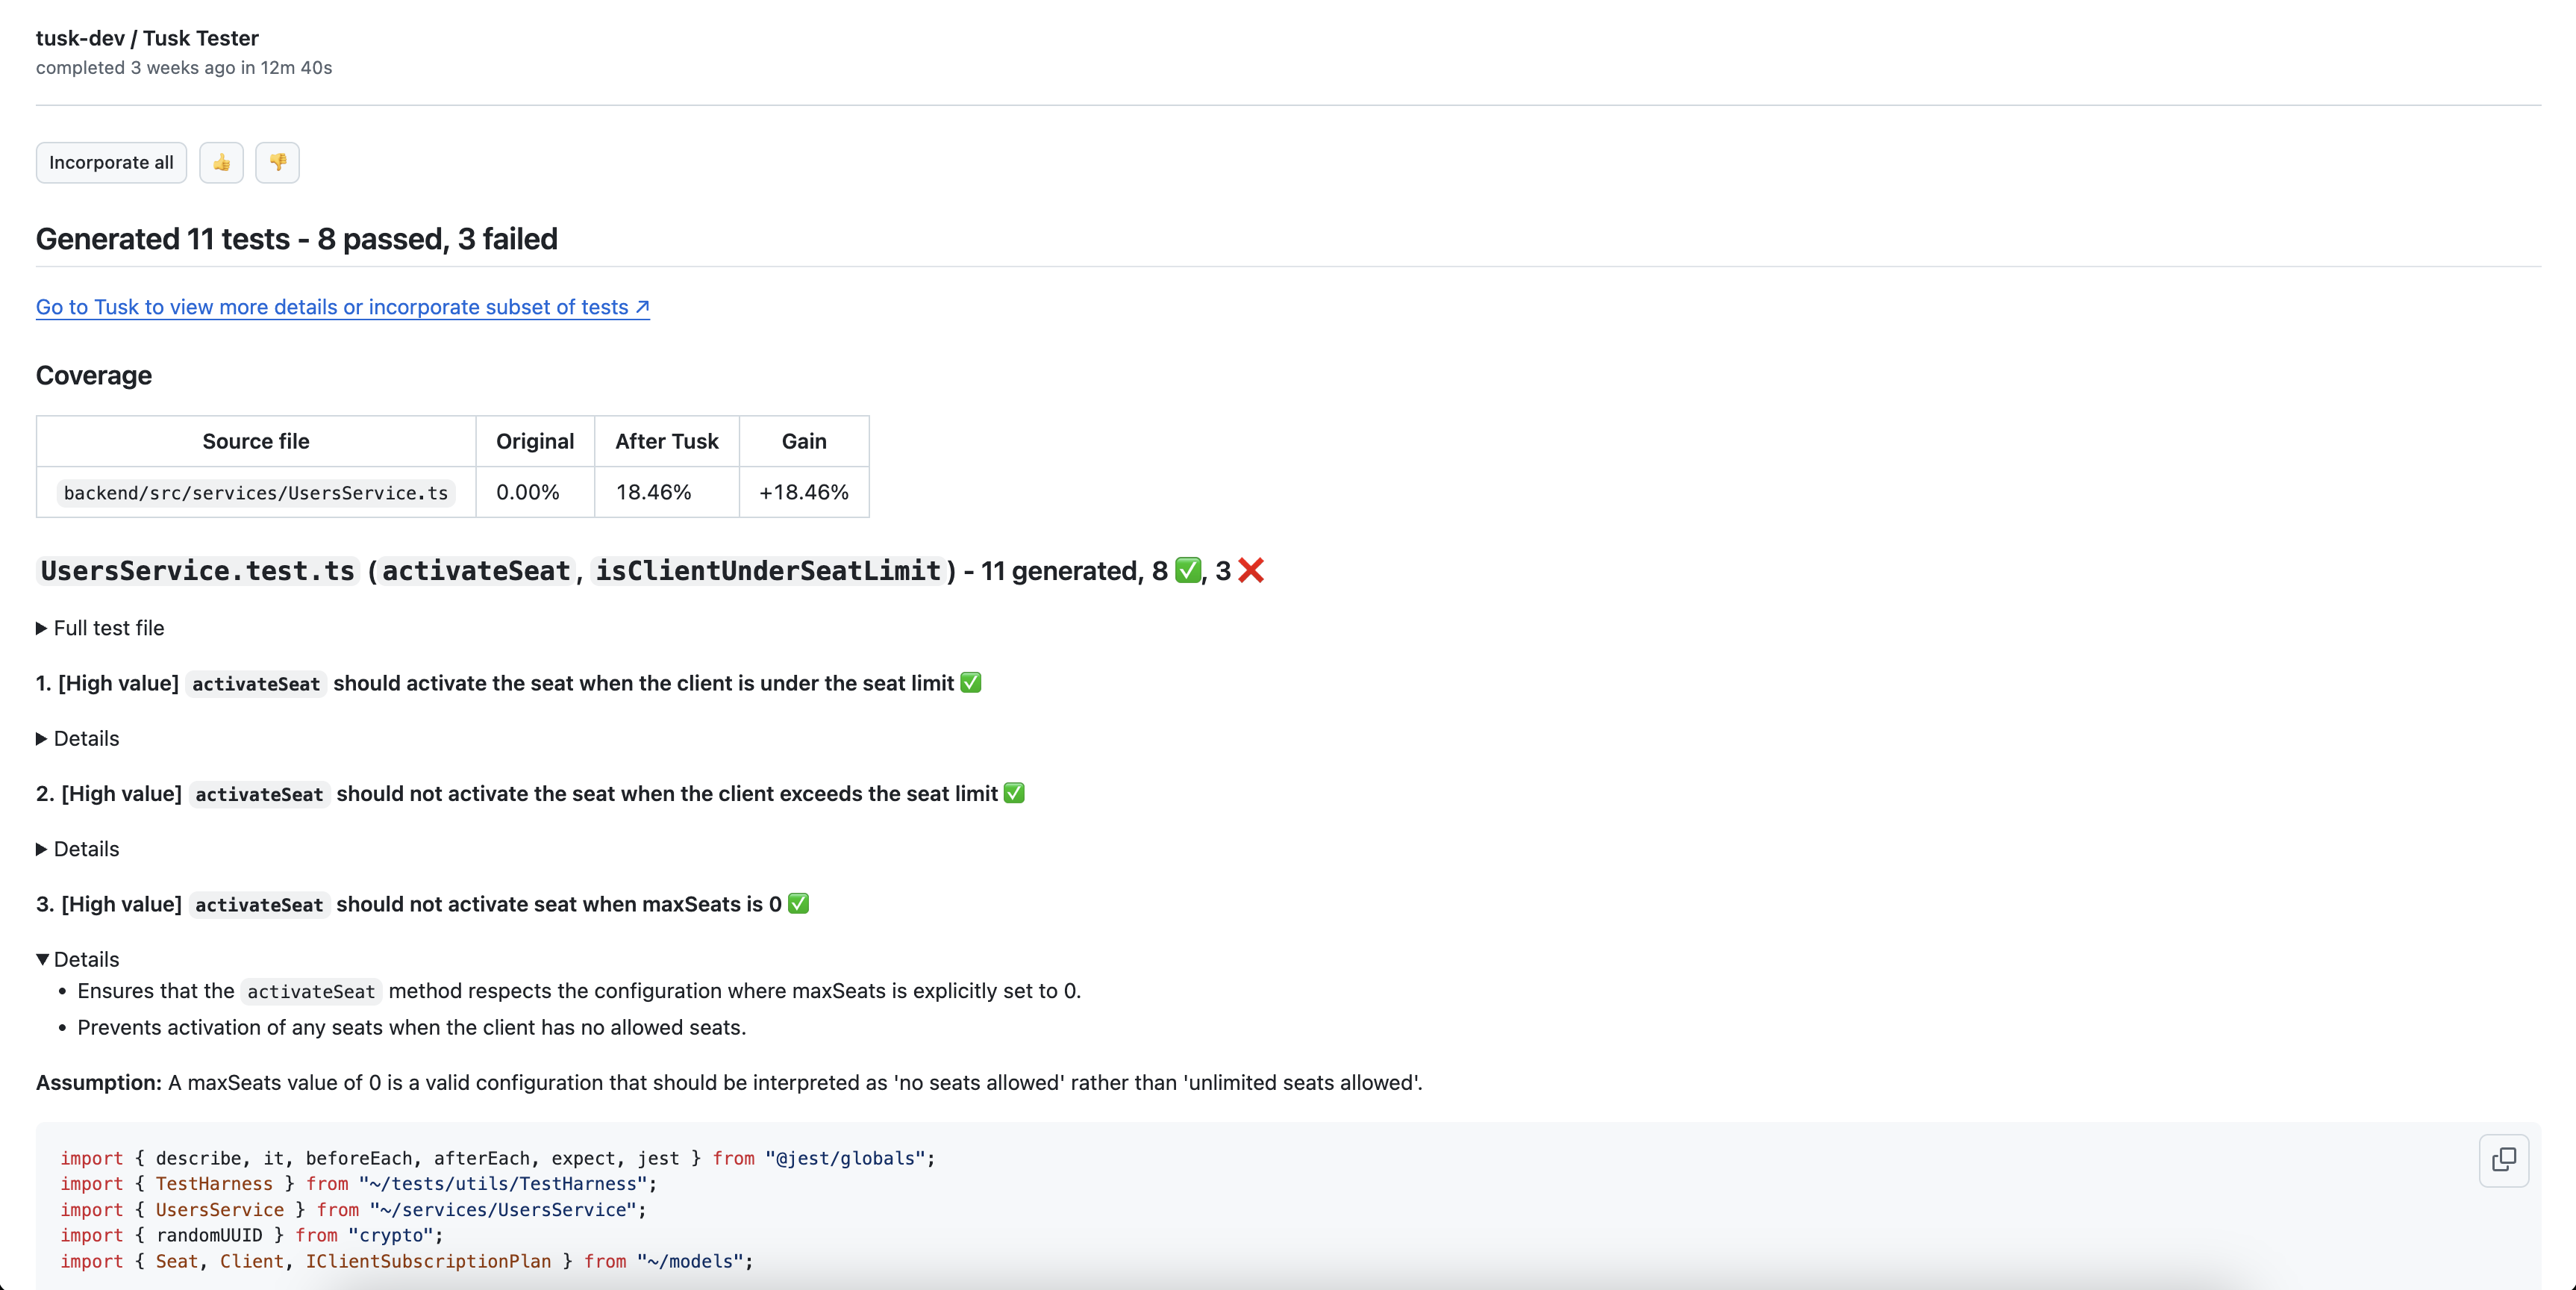Select the Gain column header

coord(804,441)
